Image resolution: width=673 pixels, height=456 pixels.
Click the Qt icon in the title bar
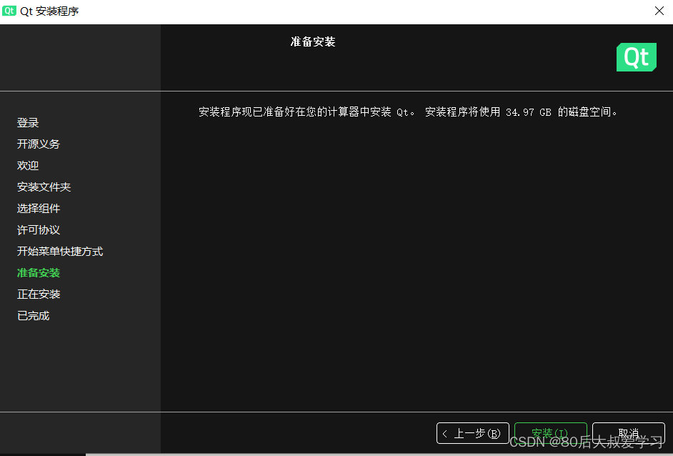tap(10, 11)
